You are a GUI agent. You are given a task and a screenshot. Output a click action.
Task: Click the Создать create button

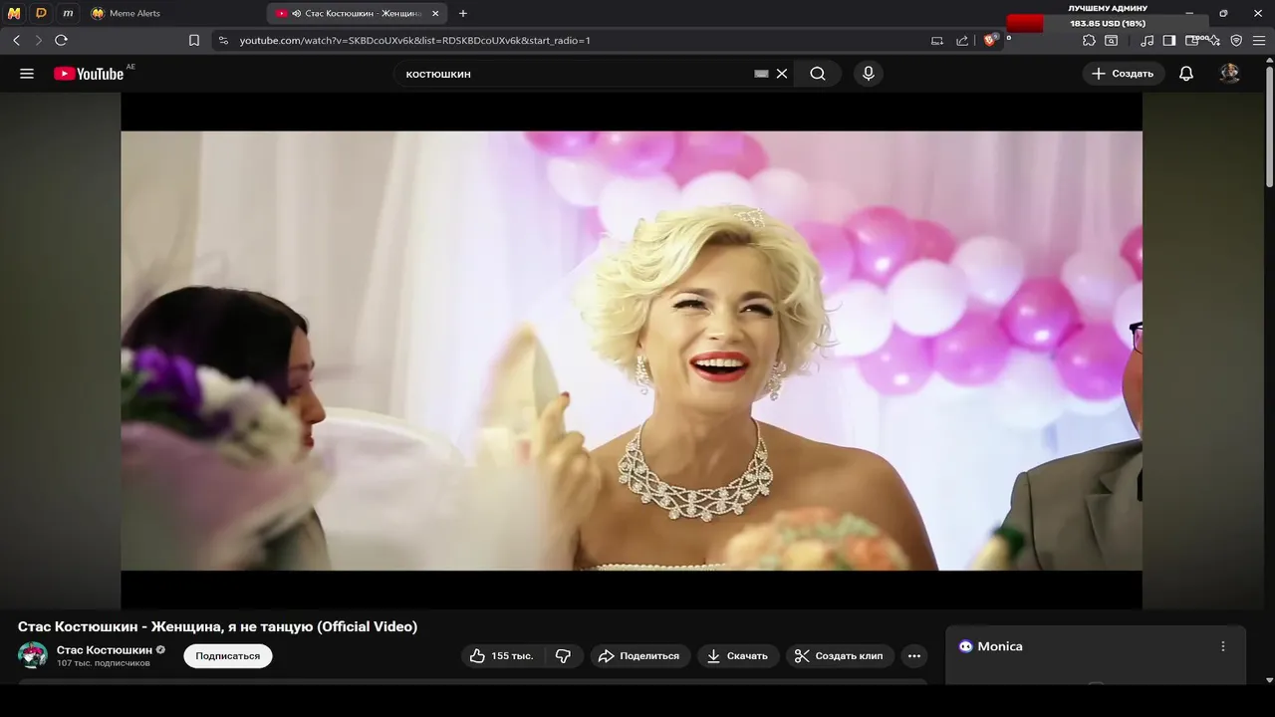pos(1124,74)
